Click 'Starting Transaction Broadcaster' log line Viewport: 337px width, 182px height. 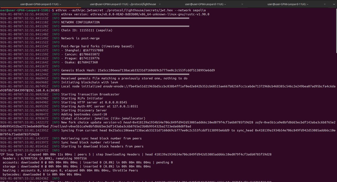pyautogui.click(x=90, y=94)
